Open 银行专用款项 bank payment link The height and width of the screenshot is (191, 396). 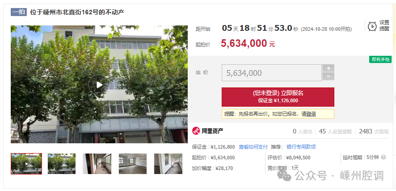tap(301, 147)
